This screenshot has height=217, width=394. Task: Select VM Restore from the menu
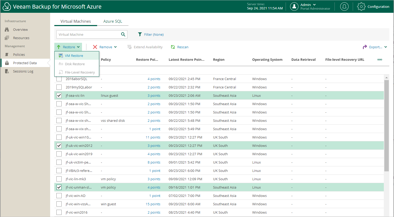coord(77,56)
